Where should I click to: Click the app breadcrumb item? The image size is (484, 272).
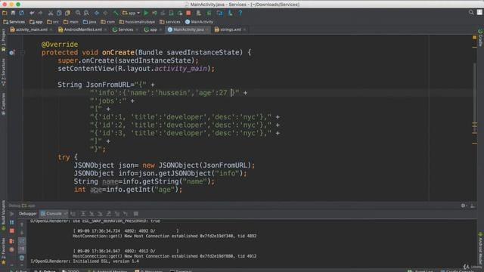[x=36, y=22]
